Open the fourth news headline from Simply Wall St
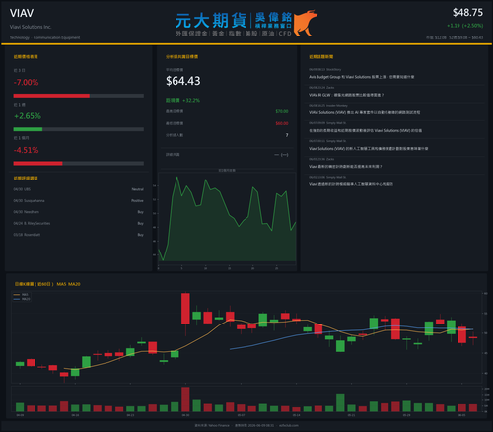The width and height of the screenshot is (493, 432). [x=365, y=130]
